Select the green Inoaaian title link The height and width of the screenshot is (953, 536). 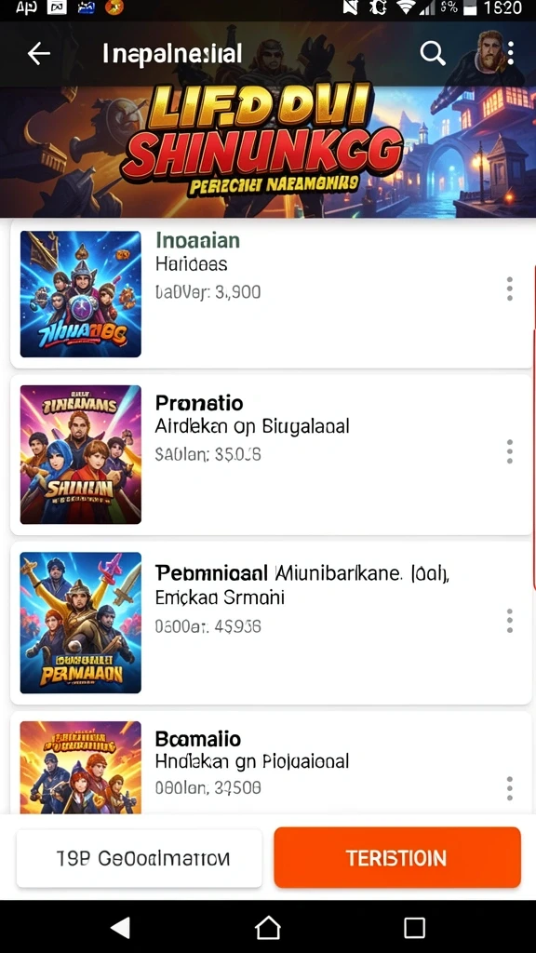[x=197, y=240]
